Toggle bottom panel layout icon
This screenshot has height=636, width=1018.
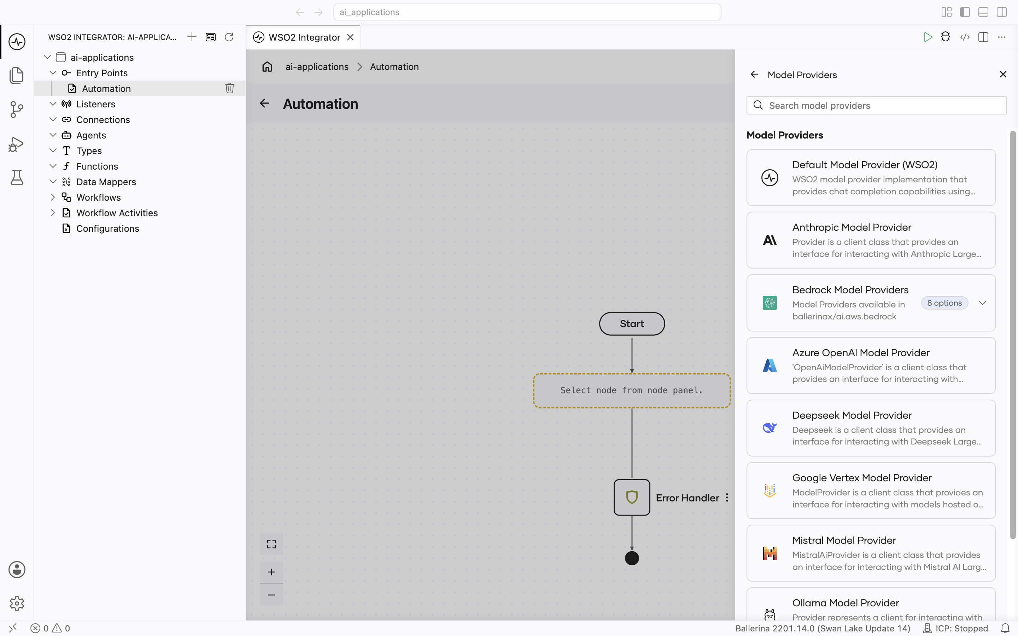[983, 12]
